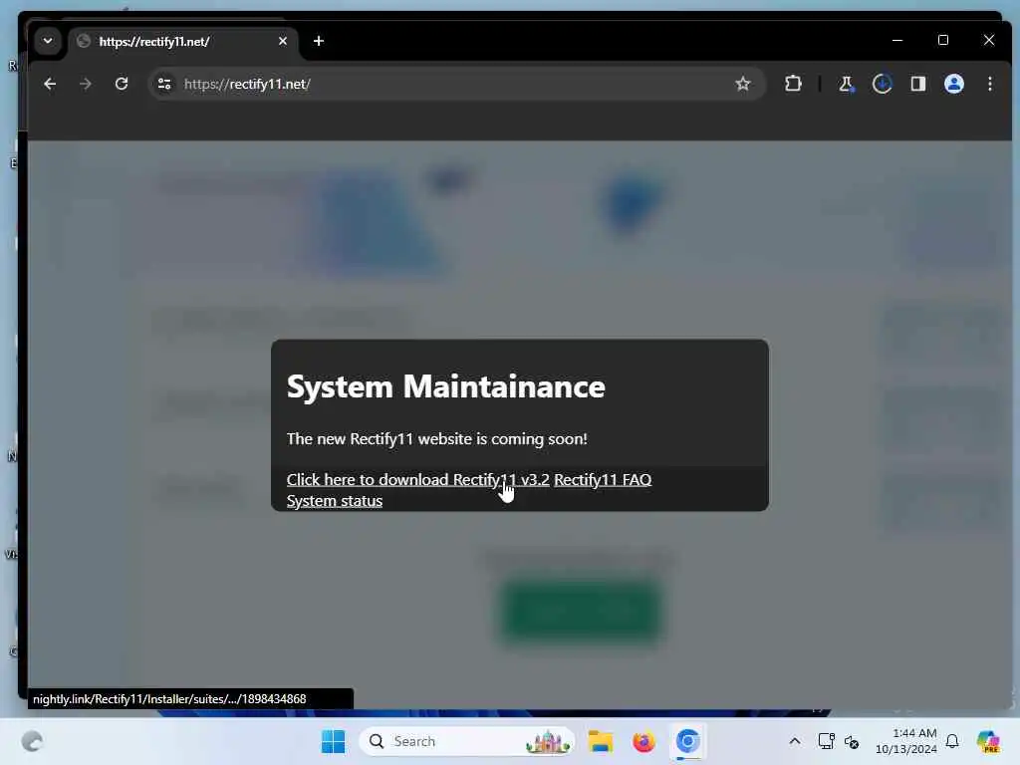The image size is (1020, 765).
Task: Click the download Rectify11 v3.2 link
Action: (x=417, y=479)
